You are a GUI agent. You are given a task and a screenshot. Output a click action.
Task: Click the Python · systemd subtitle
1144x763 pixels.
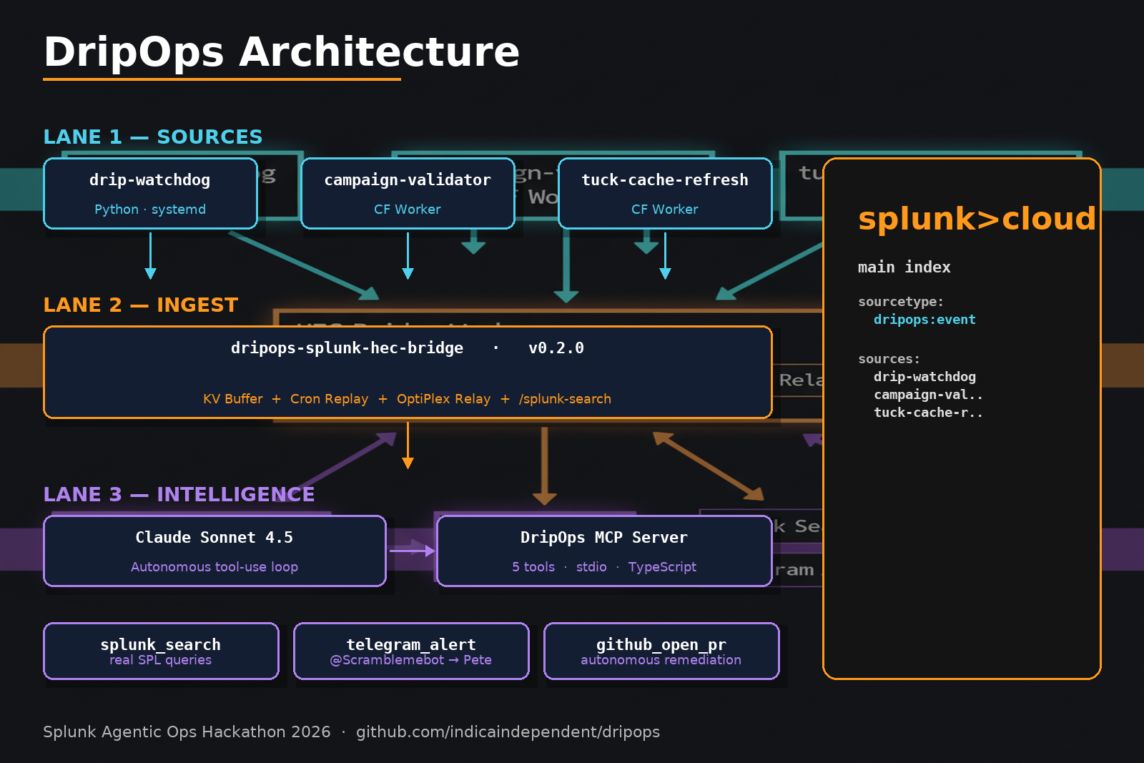tap(150, 210)
